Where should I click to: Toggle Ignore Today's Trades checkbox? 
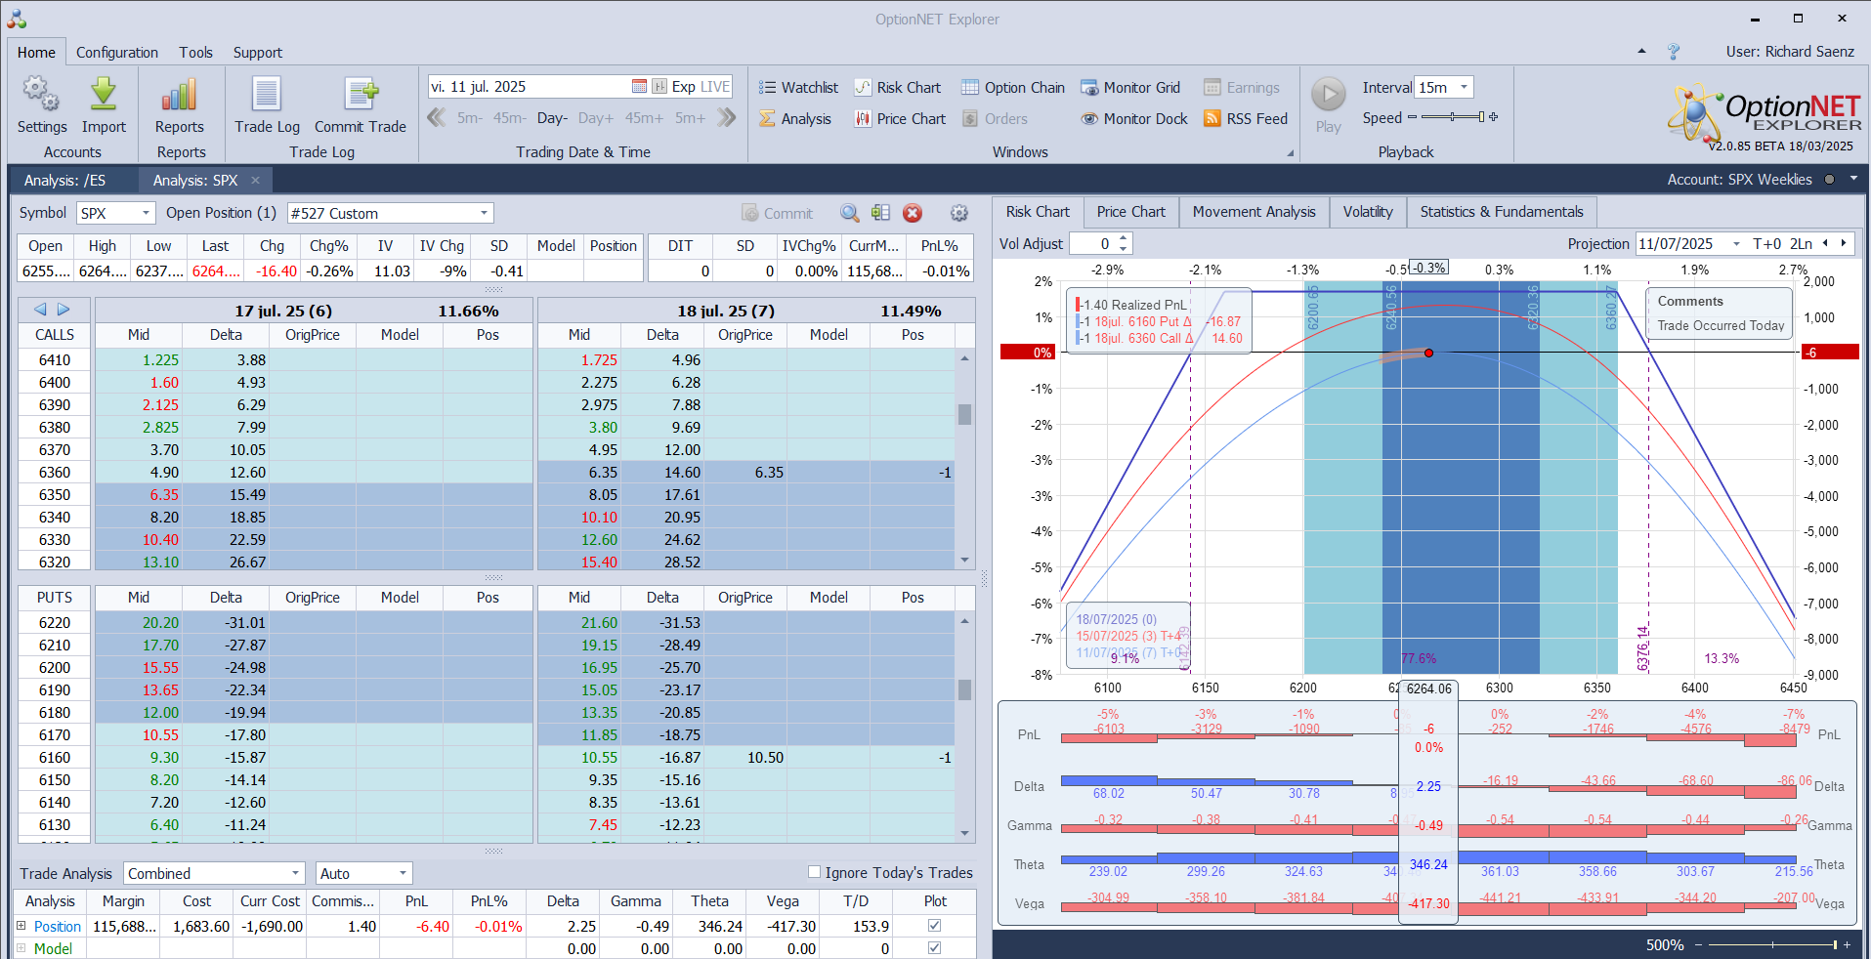(x=814, y=872)
